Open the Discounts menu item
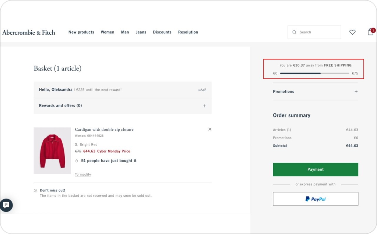377x234 pixels. [162, 32]
